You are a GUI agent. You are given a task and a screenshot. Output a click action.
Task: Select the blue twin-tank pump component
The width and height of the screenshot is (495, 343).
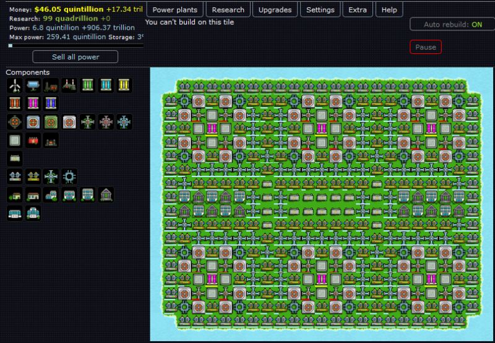pyautogui.click(x=14, y=176)
